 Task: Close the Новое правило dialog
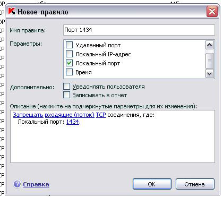(212, 12)
